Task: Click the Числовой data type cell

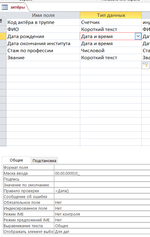Action: 111,50
